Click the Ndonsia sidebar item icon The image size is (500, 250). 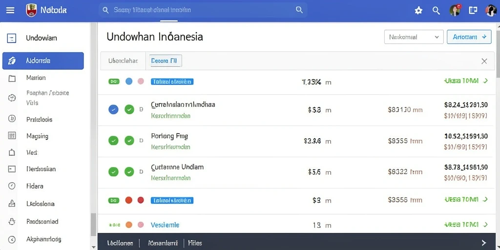click(x=12, y=61)
